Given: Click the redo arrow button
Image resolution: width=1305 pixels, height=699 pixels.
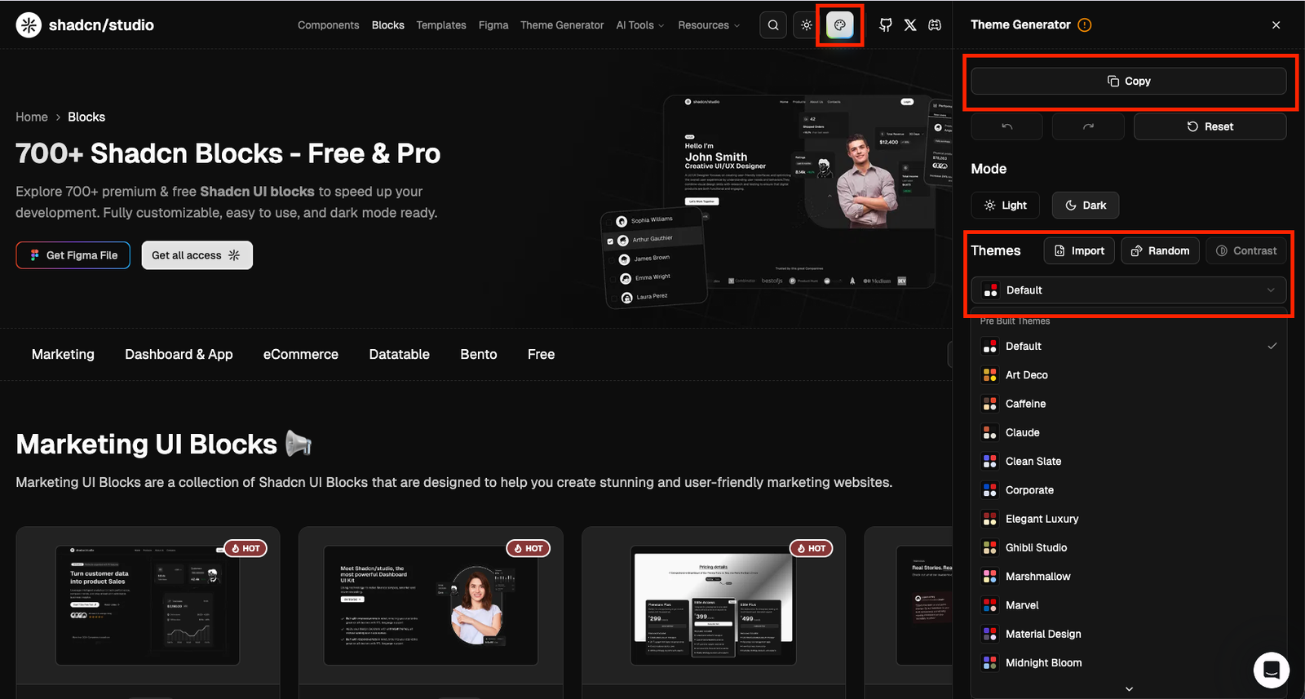Looking at the screenshot, I should pos(1088,126).
